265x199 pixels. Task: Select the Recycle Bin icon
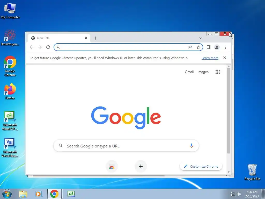click(x=252, y=172)
